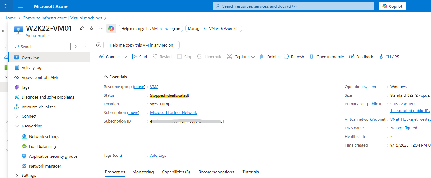Viewport: 431px width, 178px height.
Task: Click move link next to Resource group
Action: point(139,87)
